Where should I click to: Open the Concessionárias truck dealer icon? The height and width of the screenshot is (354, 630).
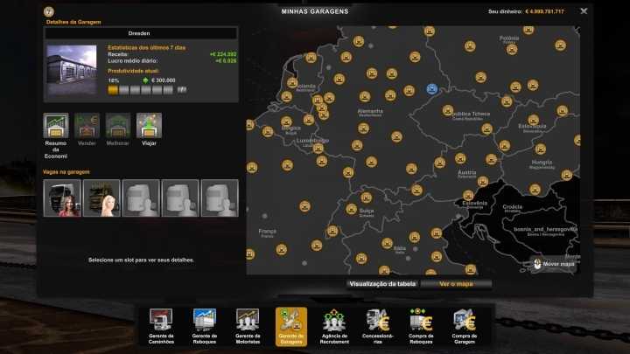coord(378,326)
